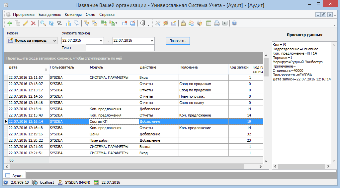Click the padlock icon in toolbar
This screenshot has width=340, height=188.
tap(183, 23)
